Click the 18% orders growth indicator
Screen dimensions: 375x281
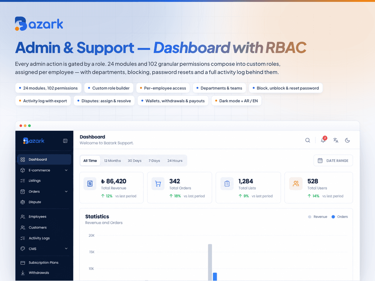point(175,196)
